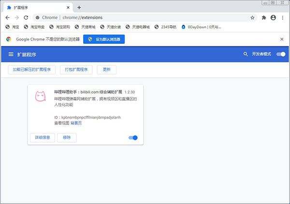Open the 背景页 background page link
This screenshot has width=290, height=204.
click(76, 123)
